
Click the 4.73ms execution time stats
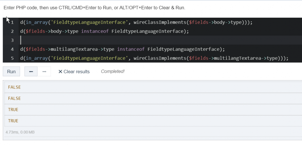tap(20, 132)
